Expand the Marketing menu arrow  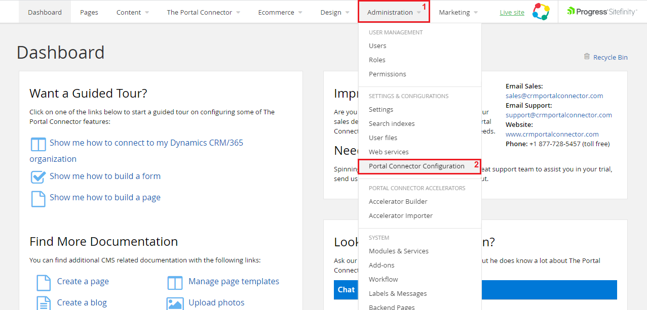476,13
